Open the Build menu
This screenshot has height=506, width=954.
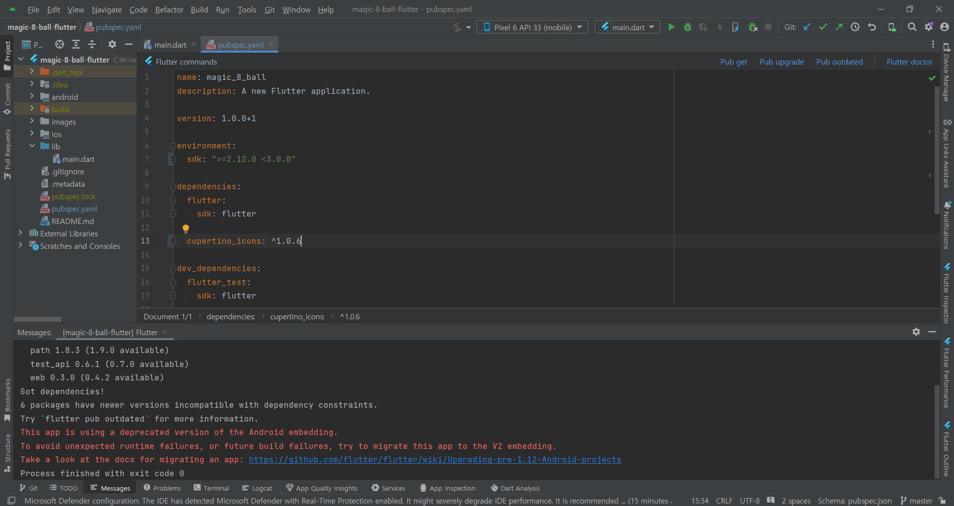coord(199,9)
